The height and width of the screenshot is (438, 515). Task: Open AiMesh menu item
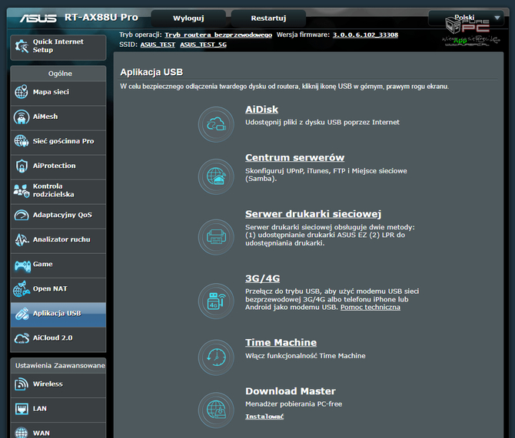pos(58,117)
